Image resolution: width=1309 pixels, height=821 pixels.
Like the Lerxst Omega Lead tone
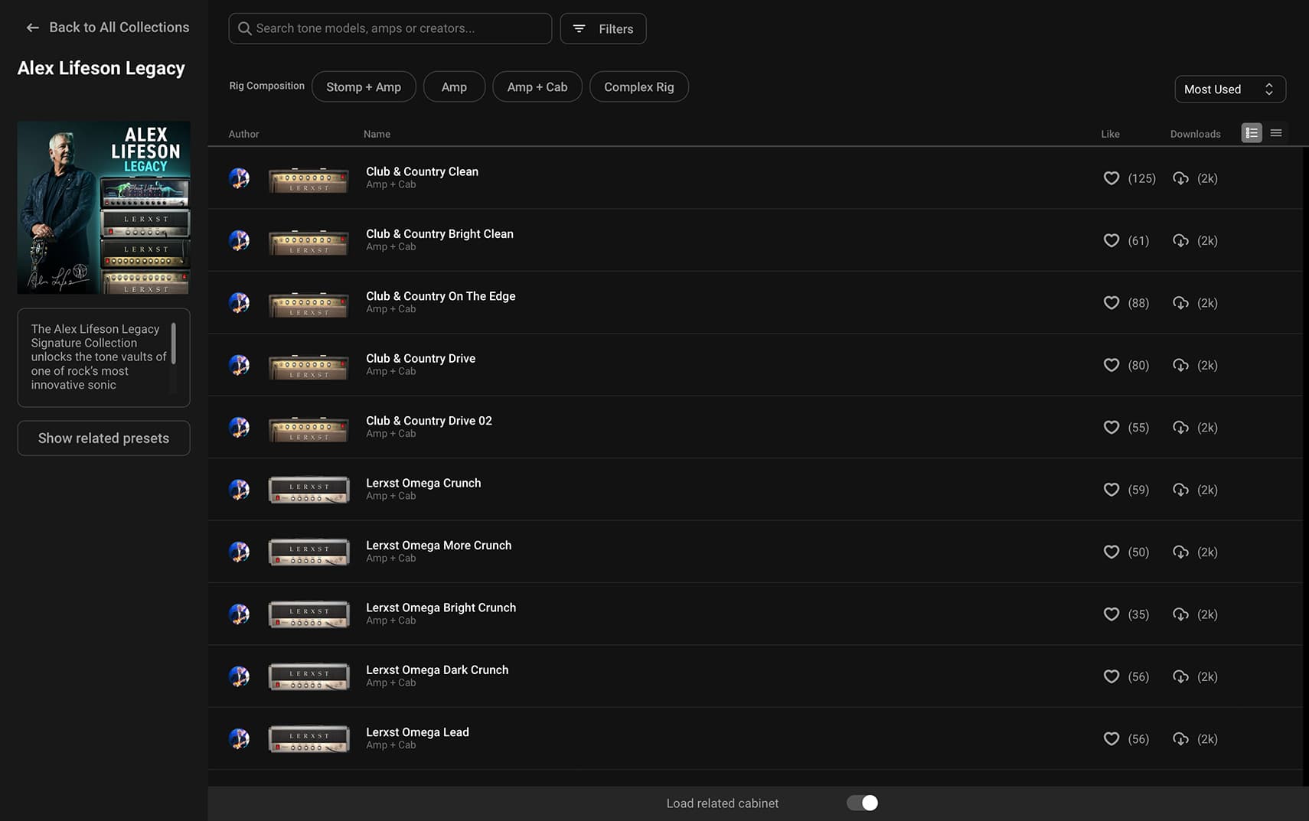pyautogui.click(x=1112, y=739)
